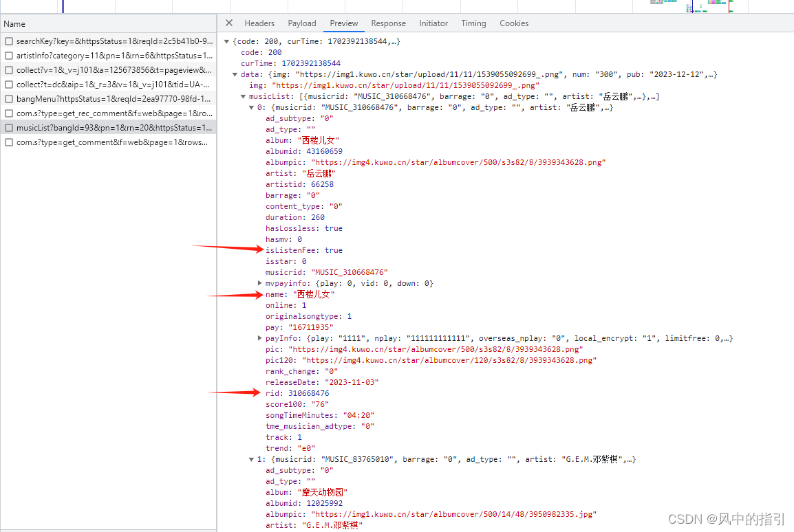The width and height of the screenshot is (794, 532).
Task: Click the originalsongtype: 1 property
Action: (x=308, y=317)
